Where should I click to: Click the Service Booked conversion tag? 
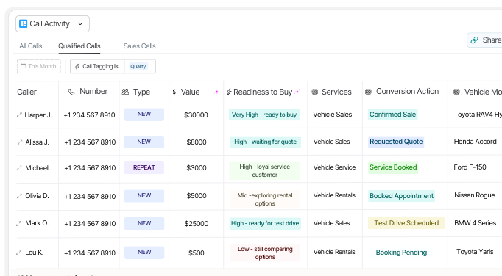tap(393, 167)
